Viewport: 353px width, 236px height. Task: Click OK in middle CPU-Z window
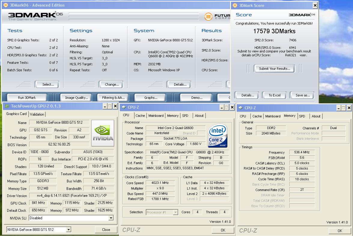click(223, 230)
